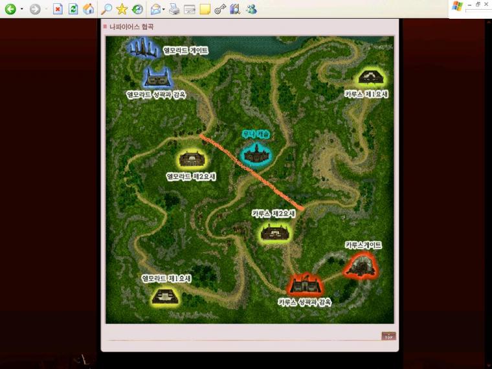Click the 엘모라드 제1요새 yellow fortress icon
Viewport: 492px width, 369px height.
pos(165,296)
